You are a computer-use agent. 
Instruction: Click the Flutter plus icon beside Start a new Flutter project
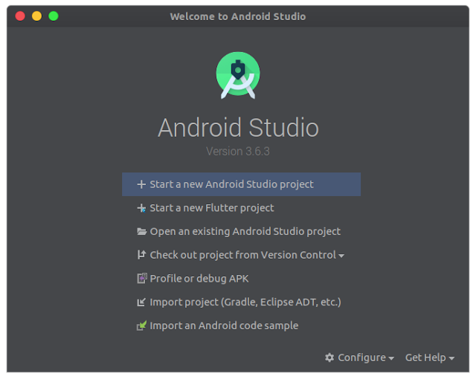click(141, 208)
